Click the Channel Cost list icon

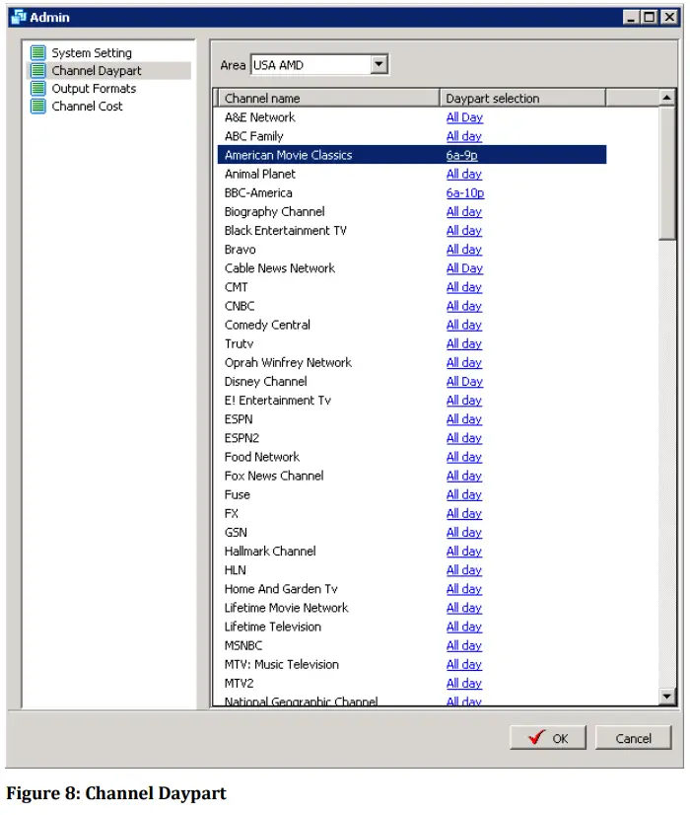click(x=37, y=106)
